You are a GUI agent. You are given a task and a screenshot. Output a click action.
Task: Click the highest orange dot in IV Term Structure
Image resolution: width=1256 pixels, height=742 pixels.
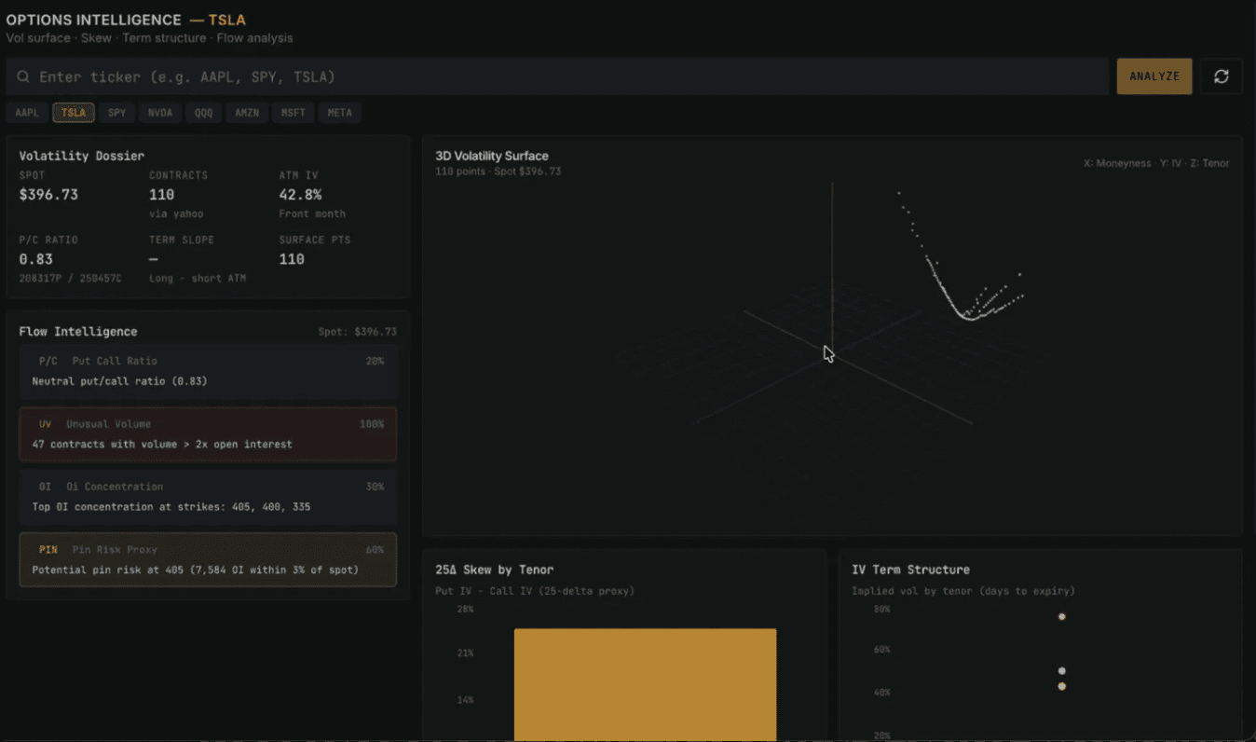(1062, 616)
